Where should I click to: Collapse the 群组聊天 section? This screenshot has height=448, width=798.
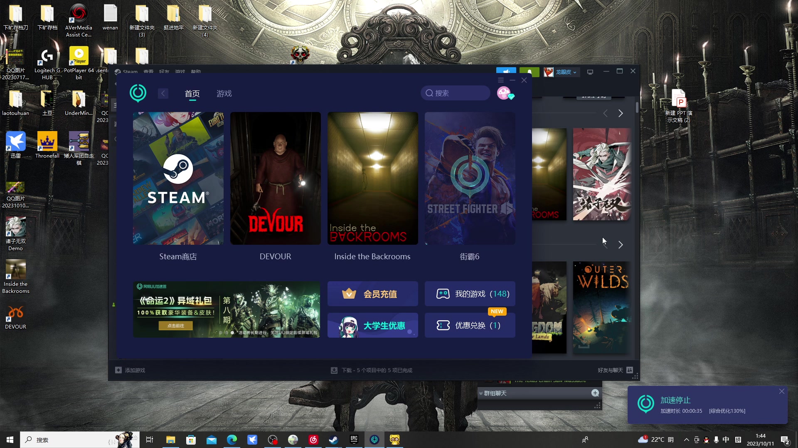pyautogui.click(x=481, y=393)
